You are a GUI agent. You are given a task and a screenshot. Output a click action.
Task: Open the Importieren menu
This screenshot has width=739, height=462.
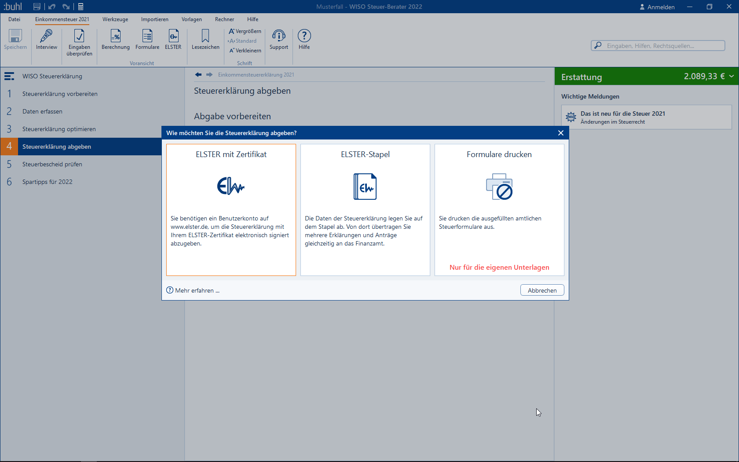tap(155, 19)
